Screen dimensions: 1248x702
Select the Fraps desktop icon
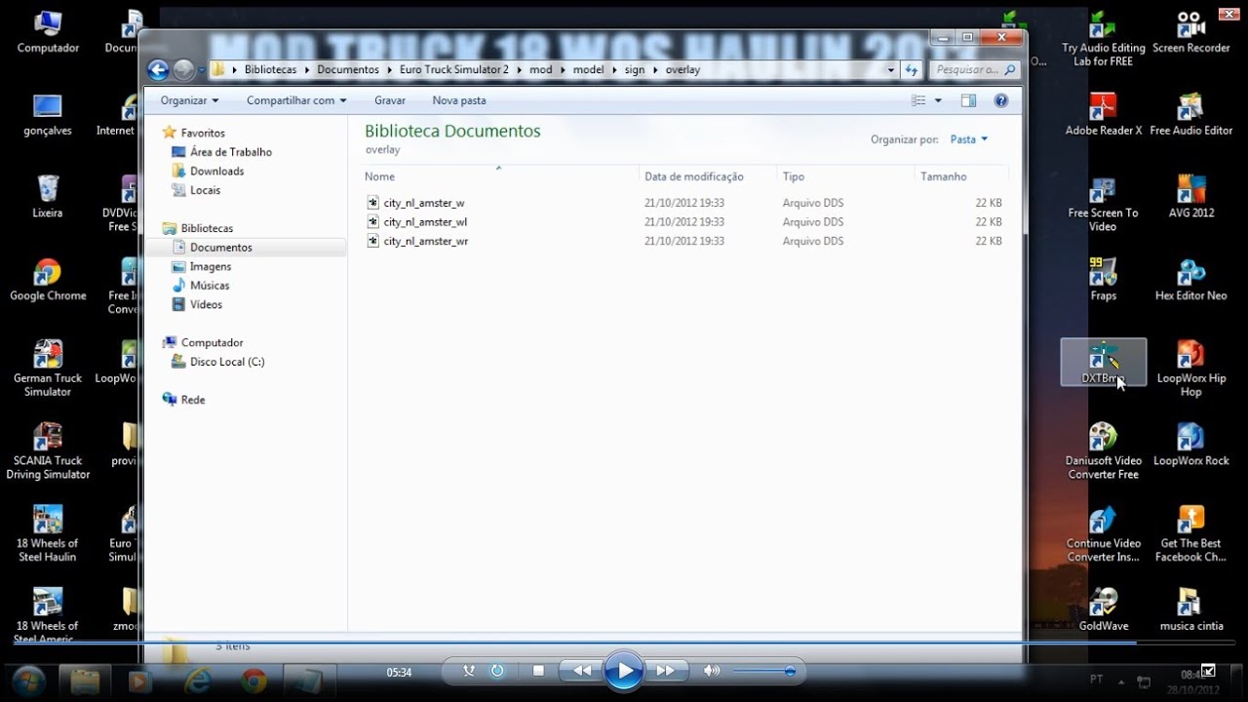(x=1103, y=279)
